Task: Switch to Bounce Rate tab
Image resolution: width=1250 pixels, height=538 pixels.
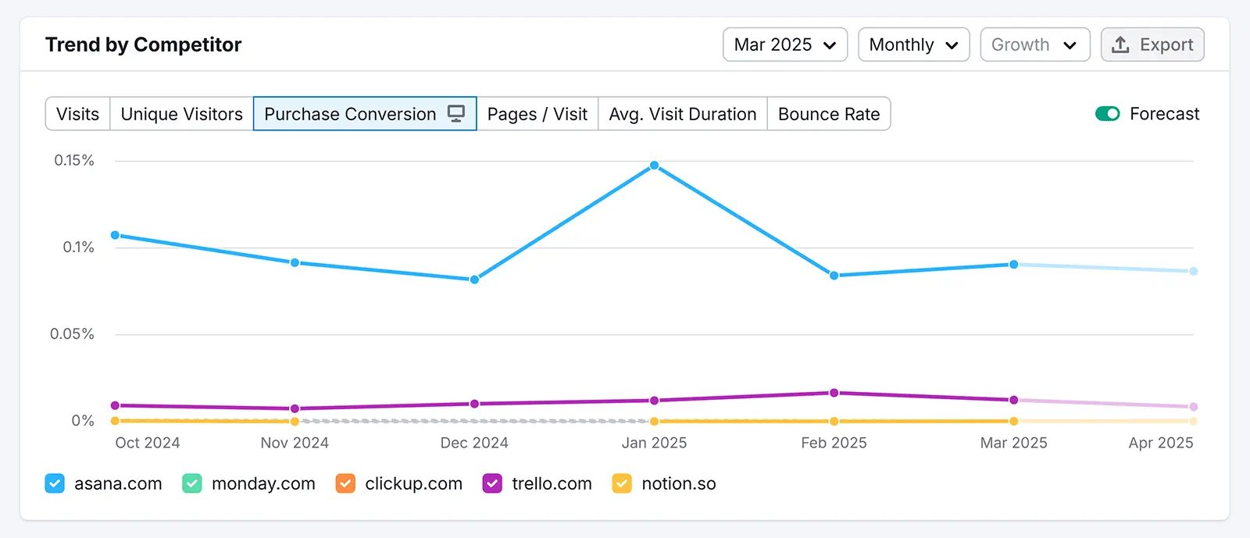Action: tap(828, 114)
